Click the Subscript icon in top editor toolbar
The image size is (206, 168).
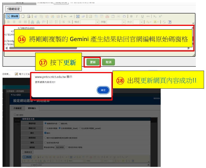155,16
